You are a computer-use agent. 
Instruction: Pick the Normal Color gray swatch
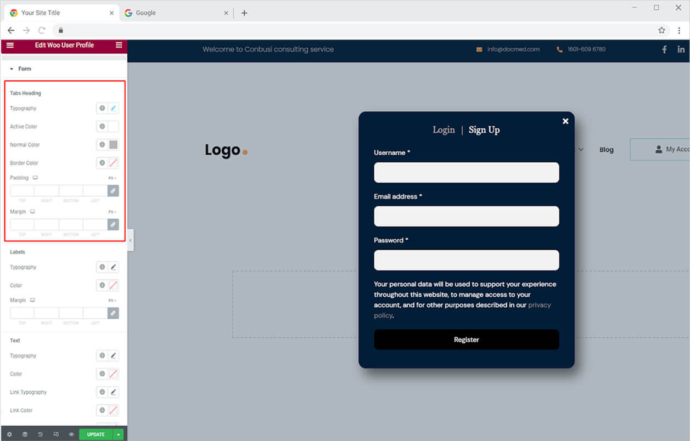click(x=113, y=145)
